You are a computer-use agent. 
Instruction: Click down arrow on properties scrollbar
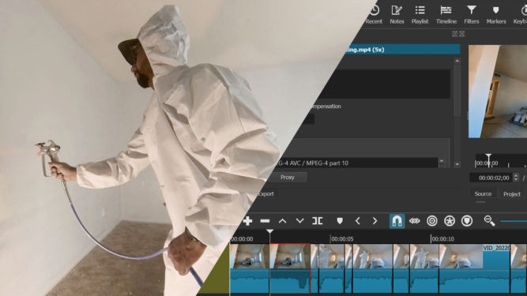(x=457, y=164)
